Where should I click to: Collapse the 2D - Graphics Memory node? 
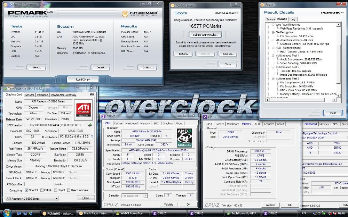273,40
